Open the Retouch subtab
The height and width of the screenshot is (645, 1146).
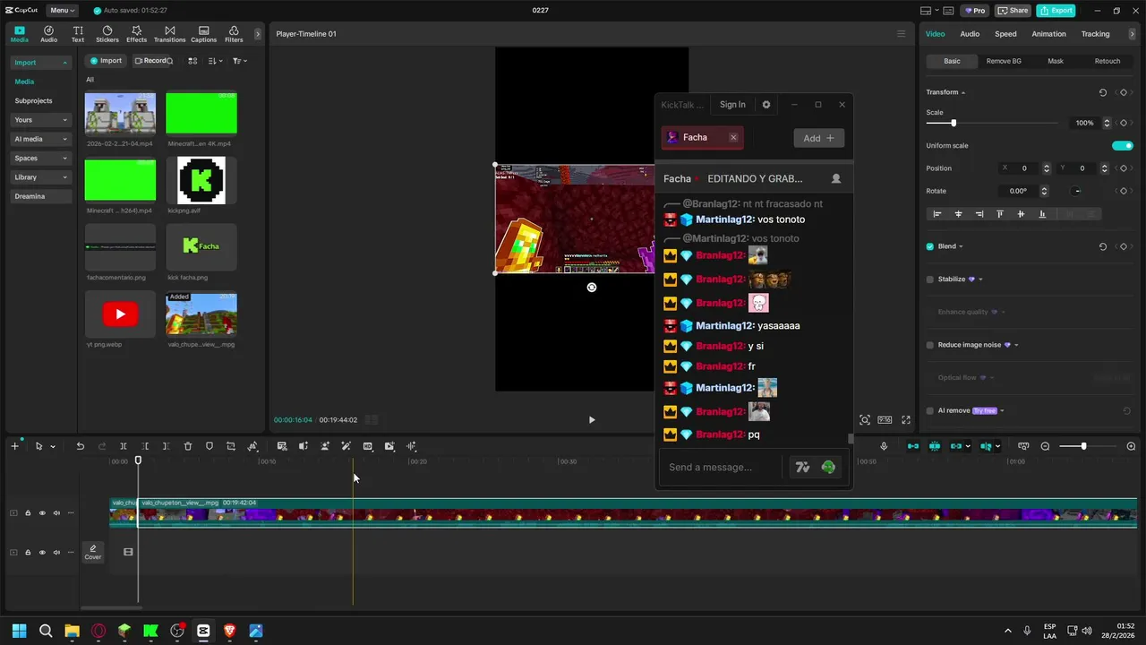point(1108,61)
